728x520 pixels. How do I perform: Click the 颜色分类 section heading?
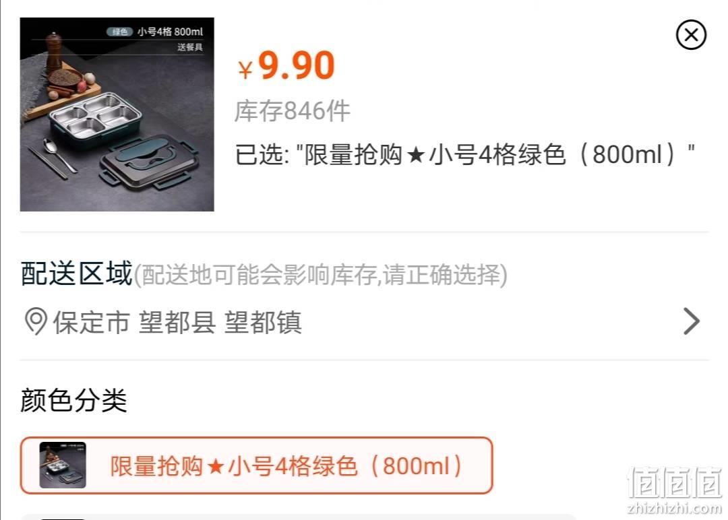click(74, 400)
